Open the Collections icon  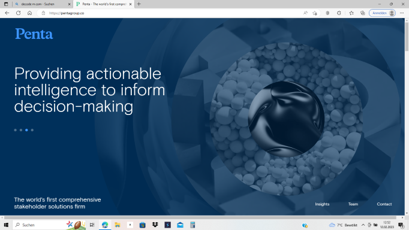(x=363, y=13)
